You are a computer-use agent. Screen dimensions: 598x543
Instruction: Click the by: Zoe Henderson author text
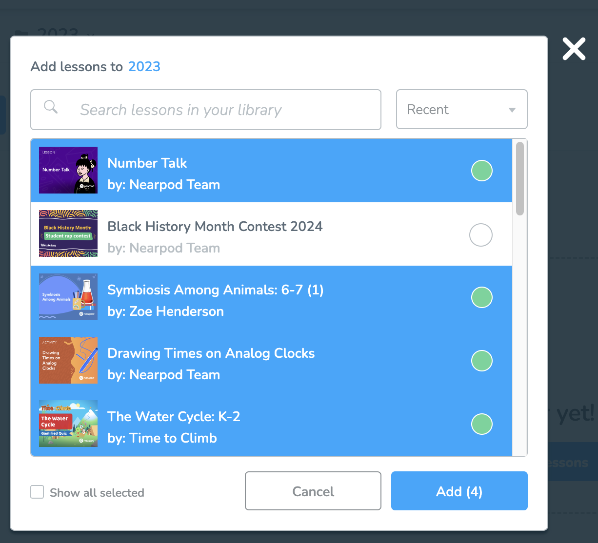(x=166, y=311)
